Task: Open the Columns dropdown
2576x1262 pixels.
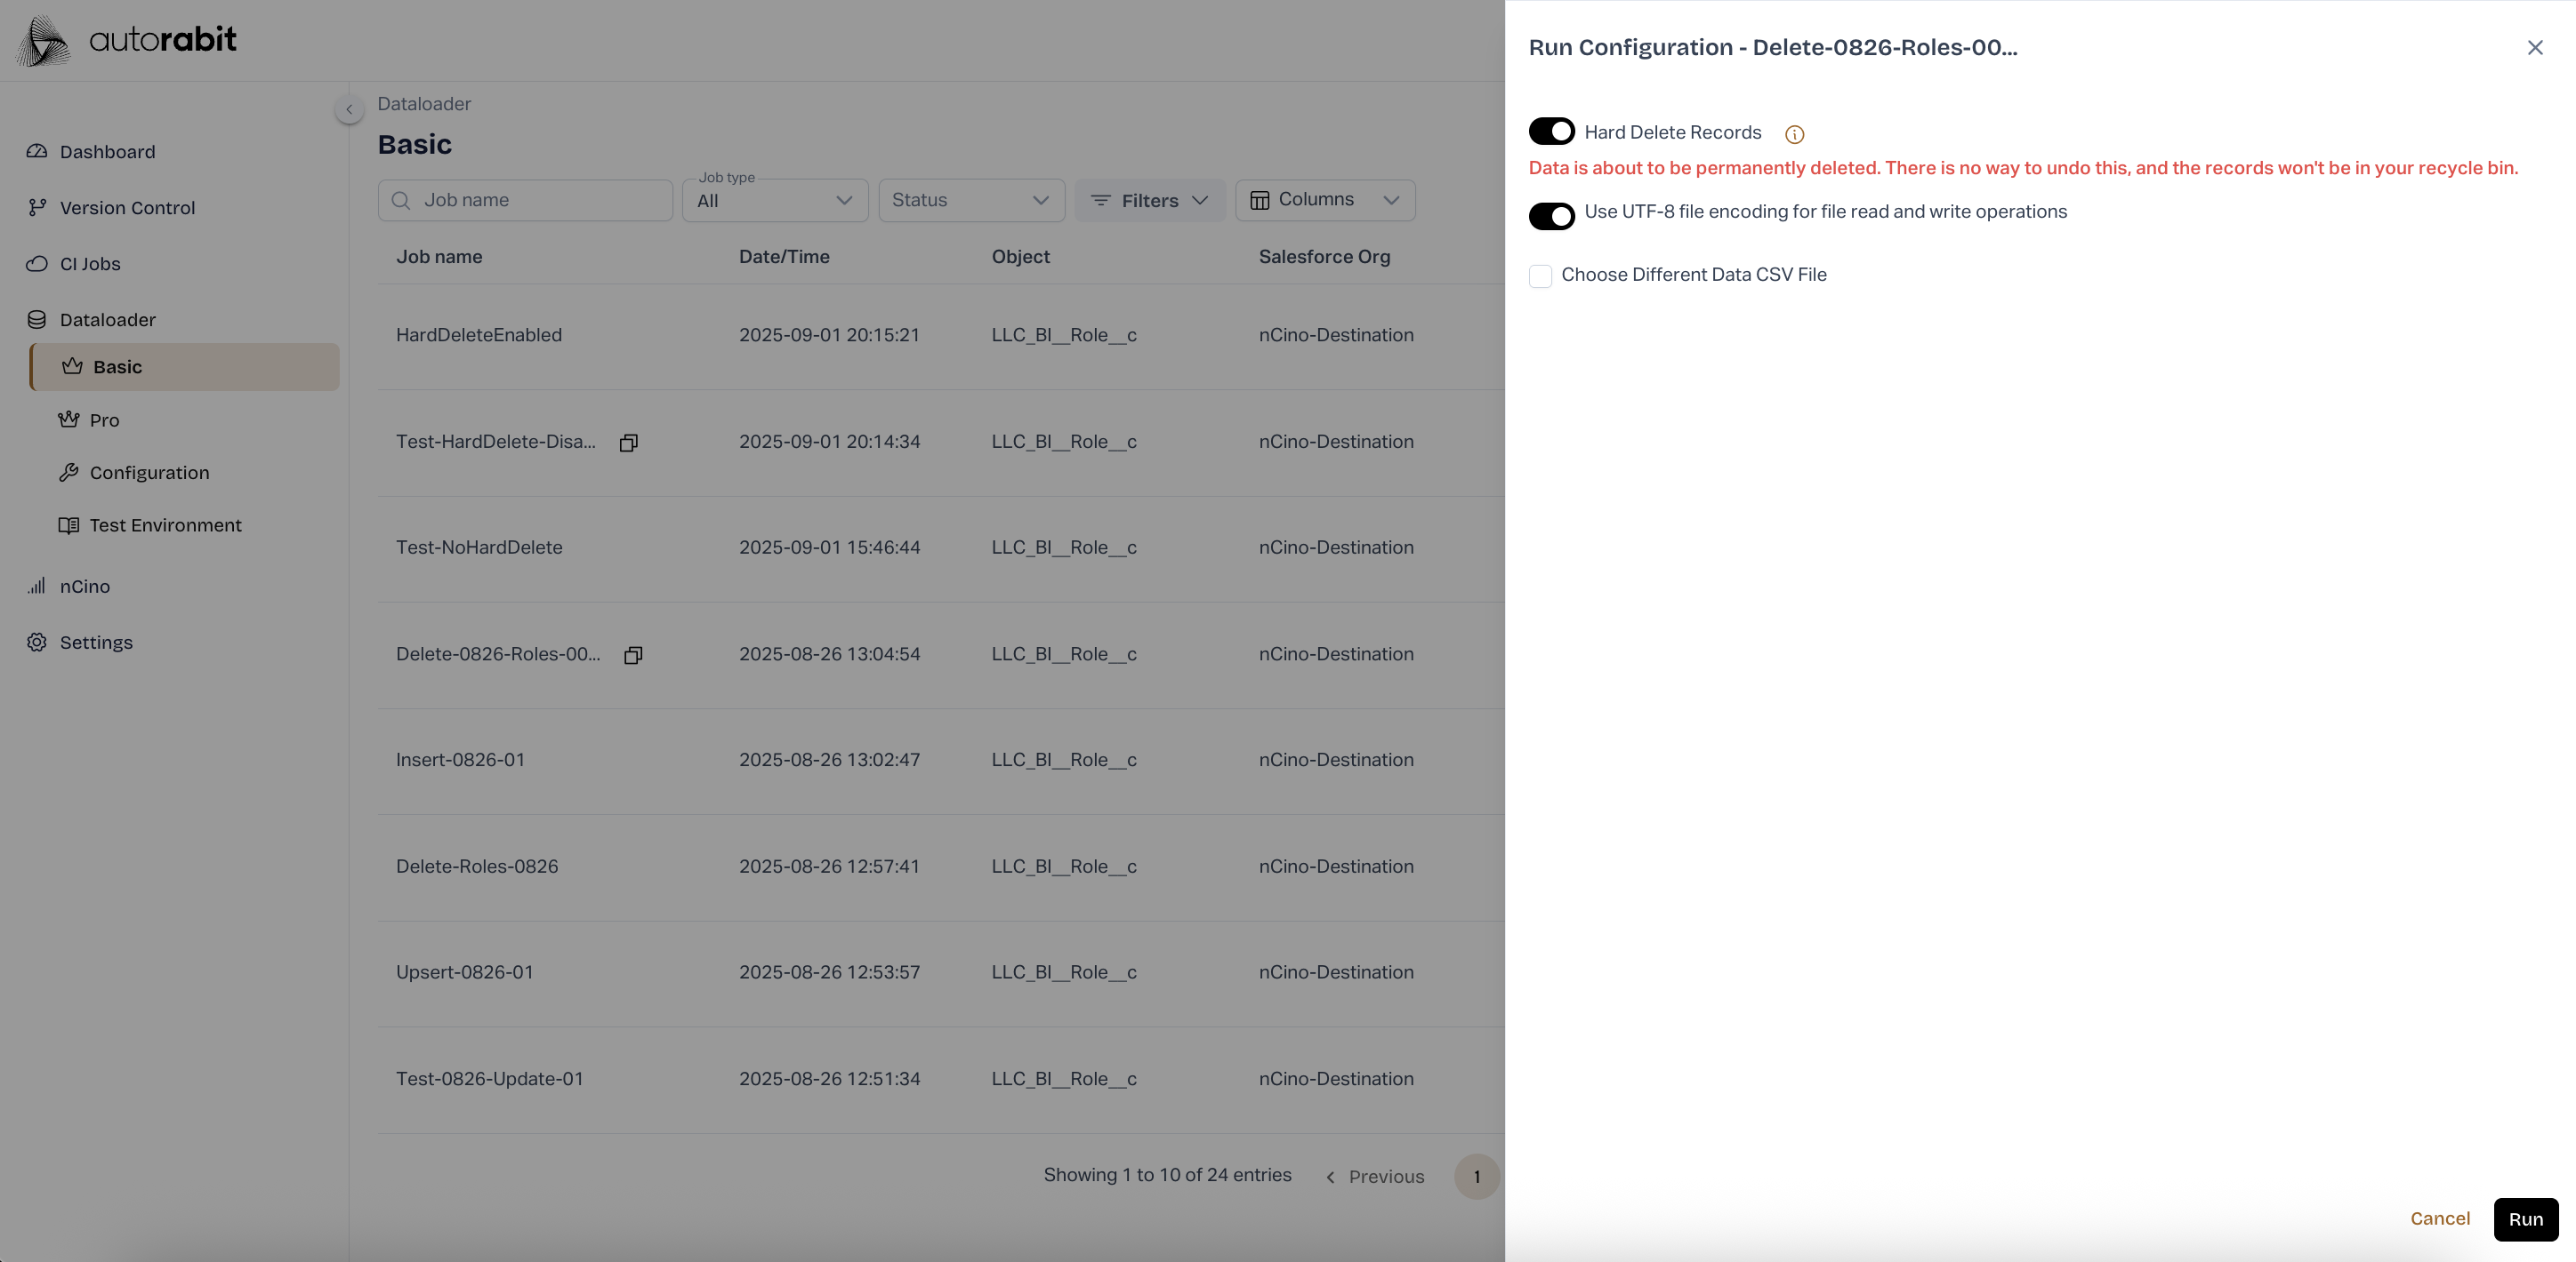Action: [1324, 200]
